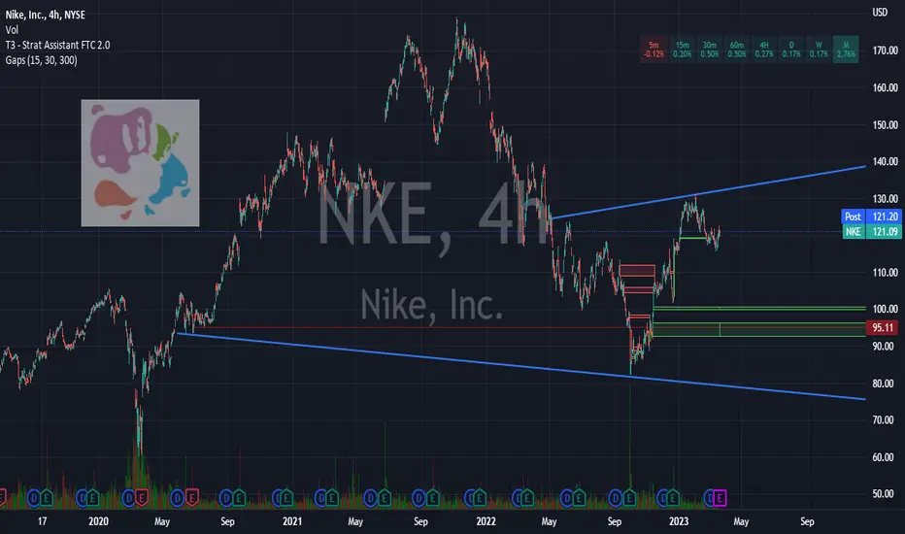Select the 30m timeframe continuity cell
The image size is (905, 534).
click(x=710, y=50)
